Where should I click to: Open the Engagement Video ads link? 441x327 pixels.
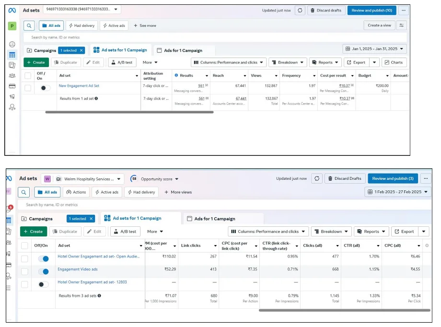[x=78, y=269]
